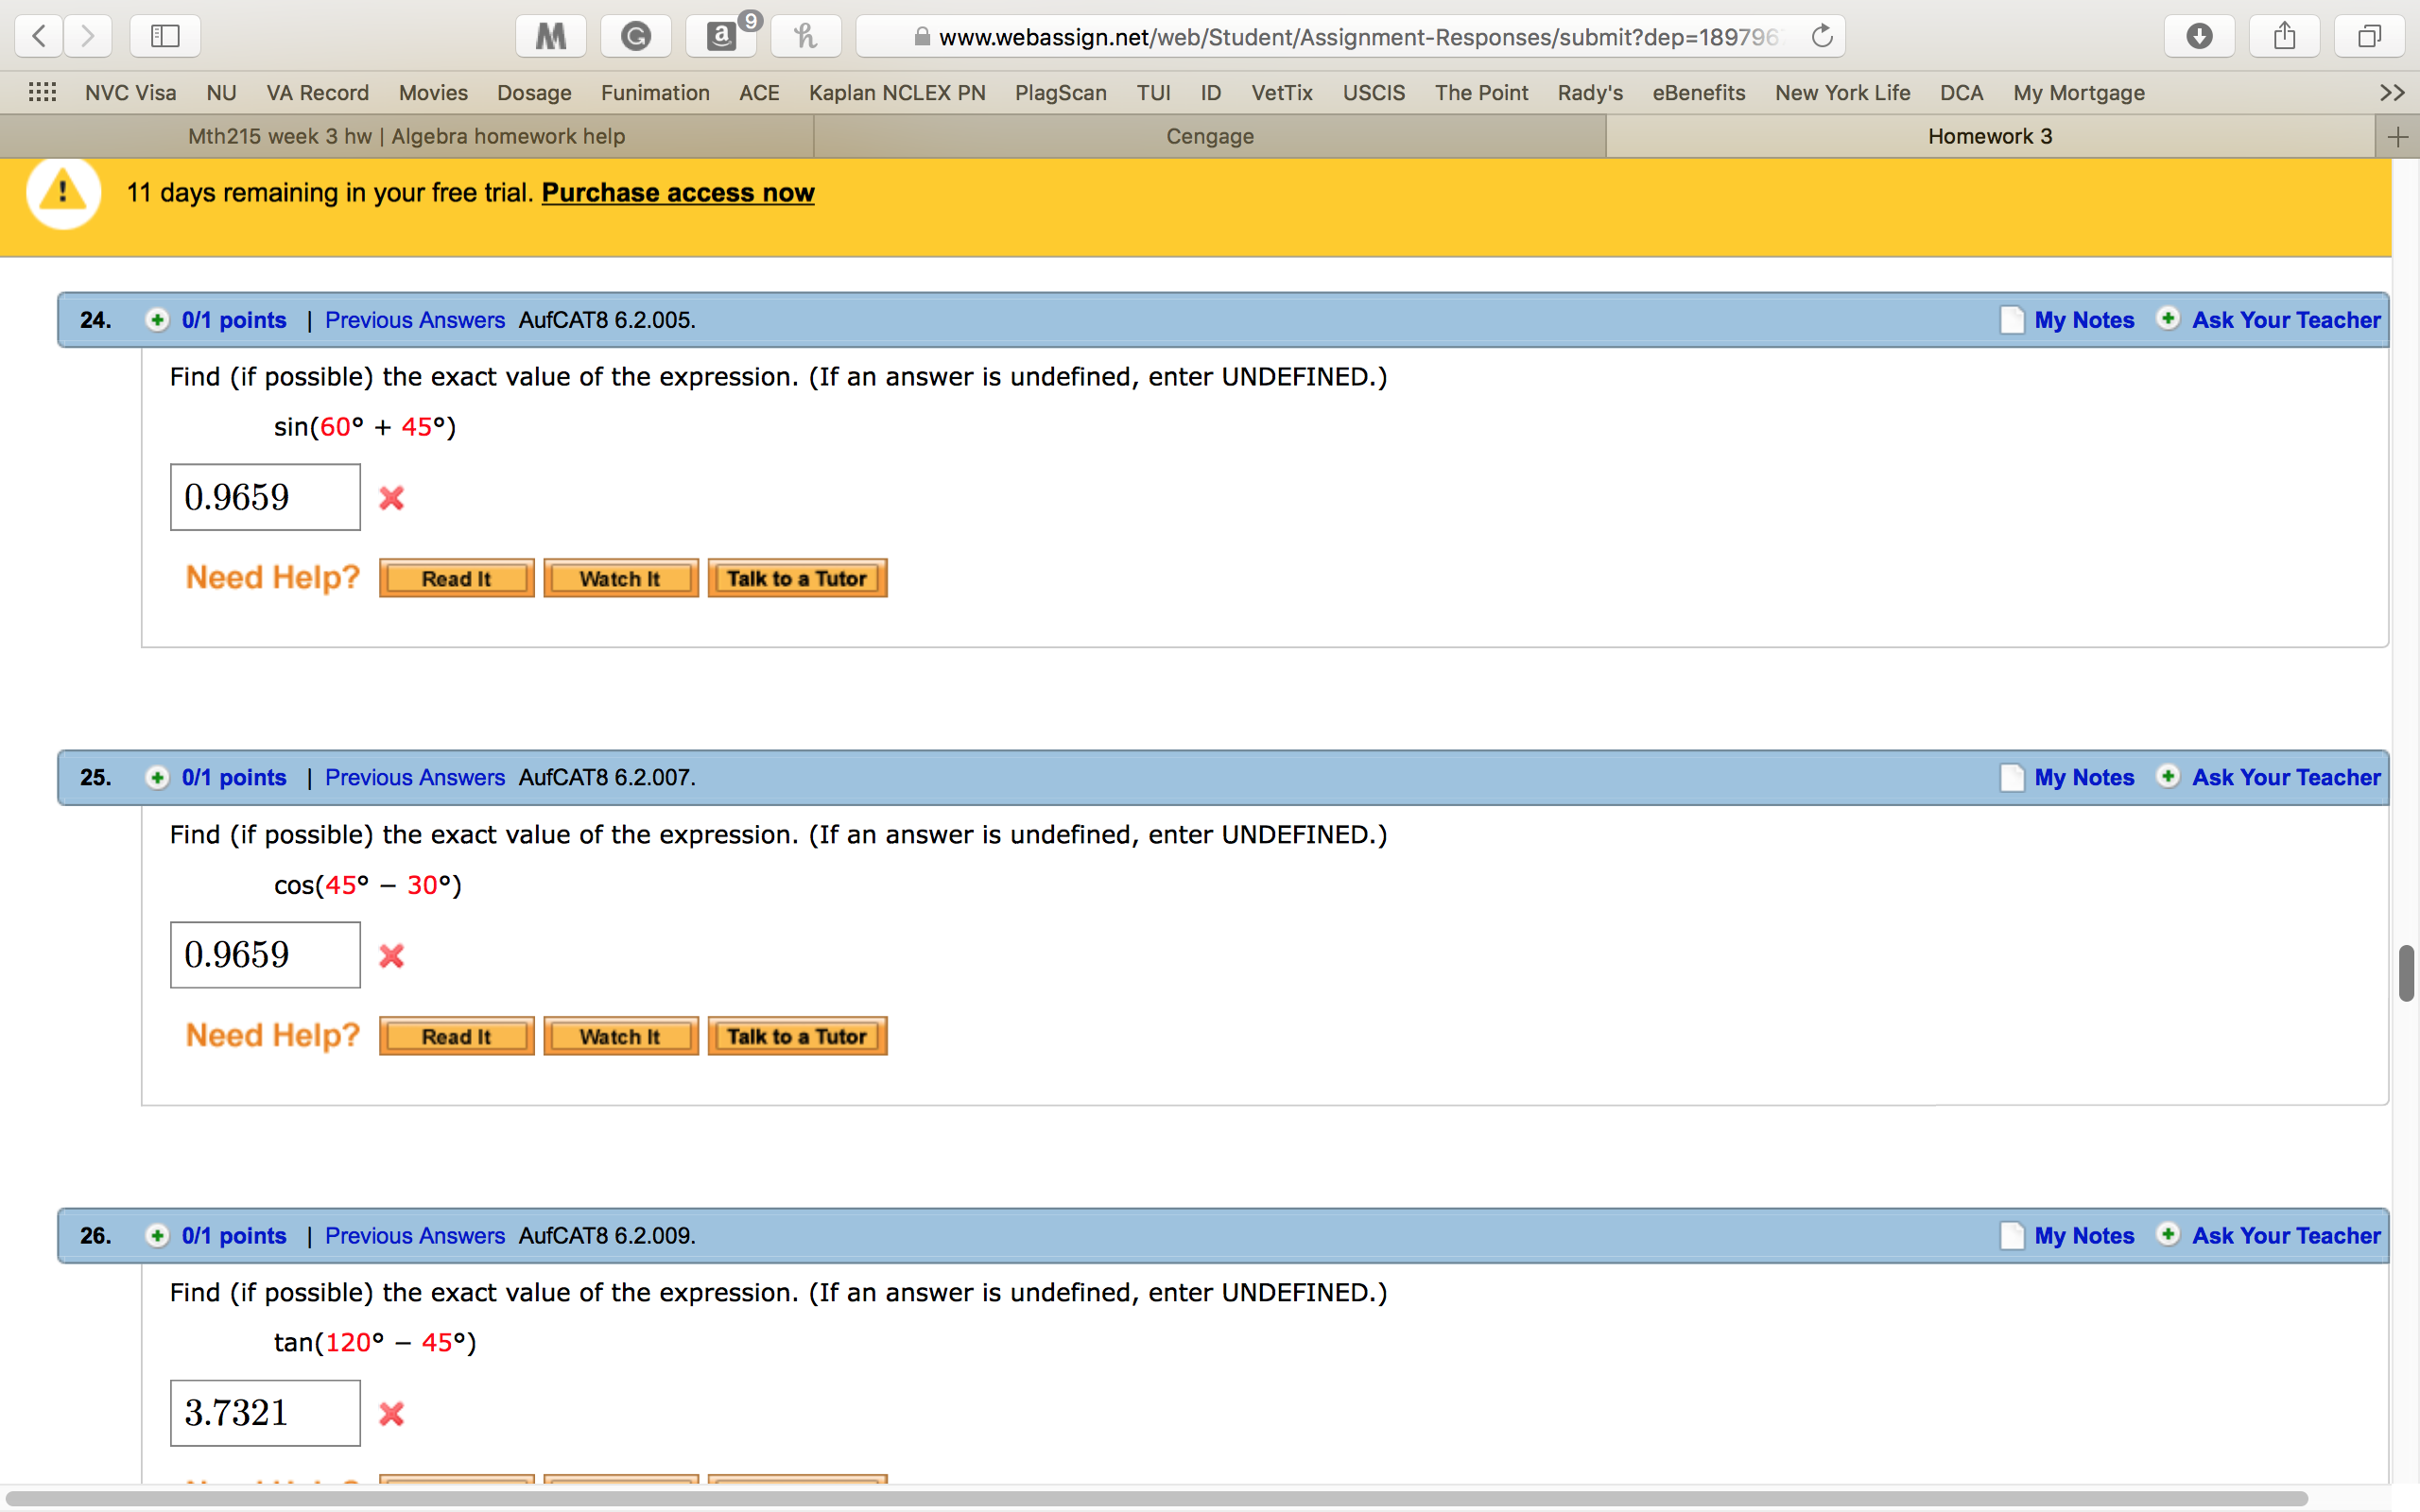Toggle the Safari sidebar icon

(x=165, y=37)
